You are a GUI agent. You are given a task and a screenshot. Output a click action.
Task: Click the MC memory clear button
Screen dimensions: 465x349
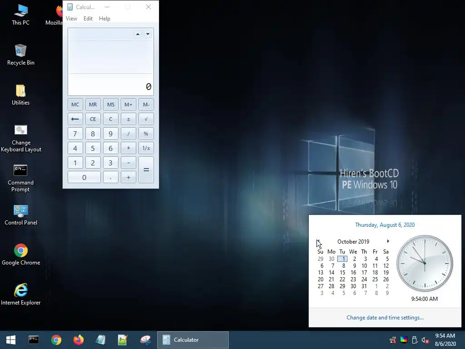[75, 105]
